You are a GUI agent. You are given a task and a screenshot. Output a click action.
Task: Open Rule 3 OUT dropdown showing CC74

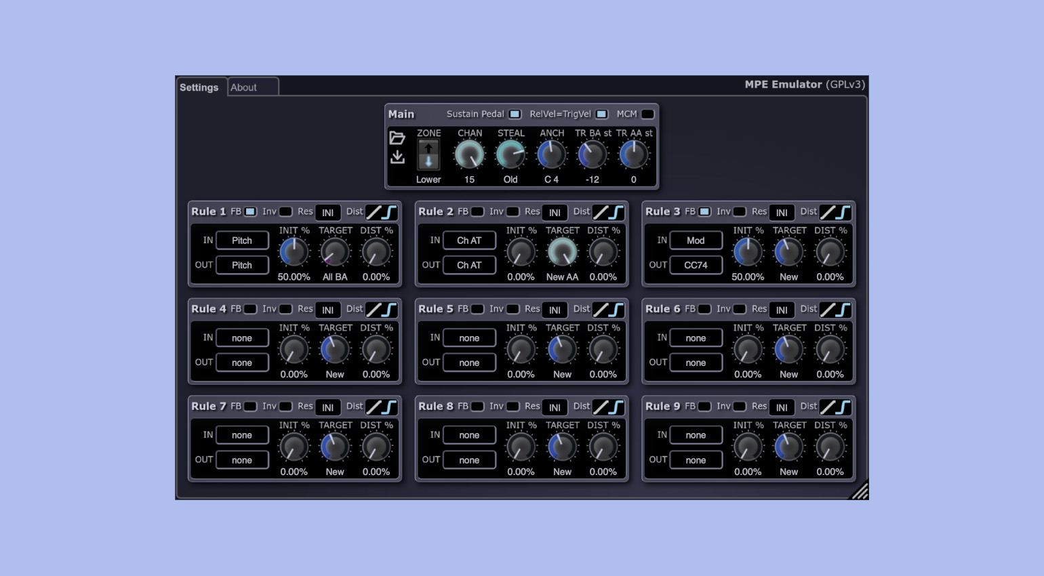click(x=696, y=265)
